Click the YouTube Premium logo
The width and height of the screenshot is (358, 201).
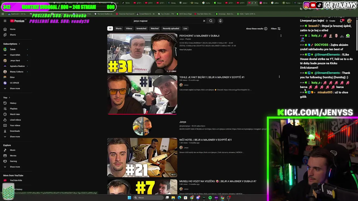[x=17, y=21]
